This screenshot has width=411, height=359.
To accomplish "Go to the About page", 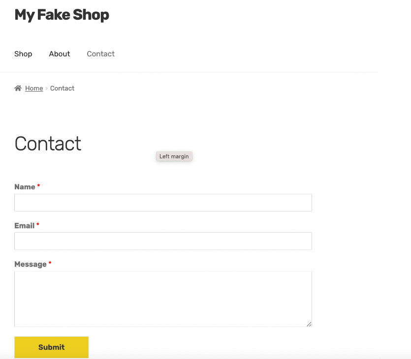I will point(60,54).
